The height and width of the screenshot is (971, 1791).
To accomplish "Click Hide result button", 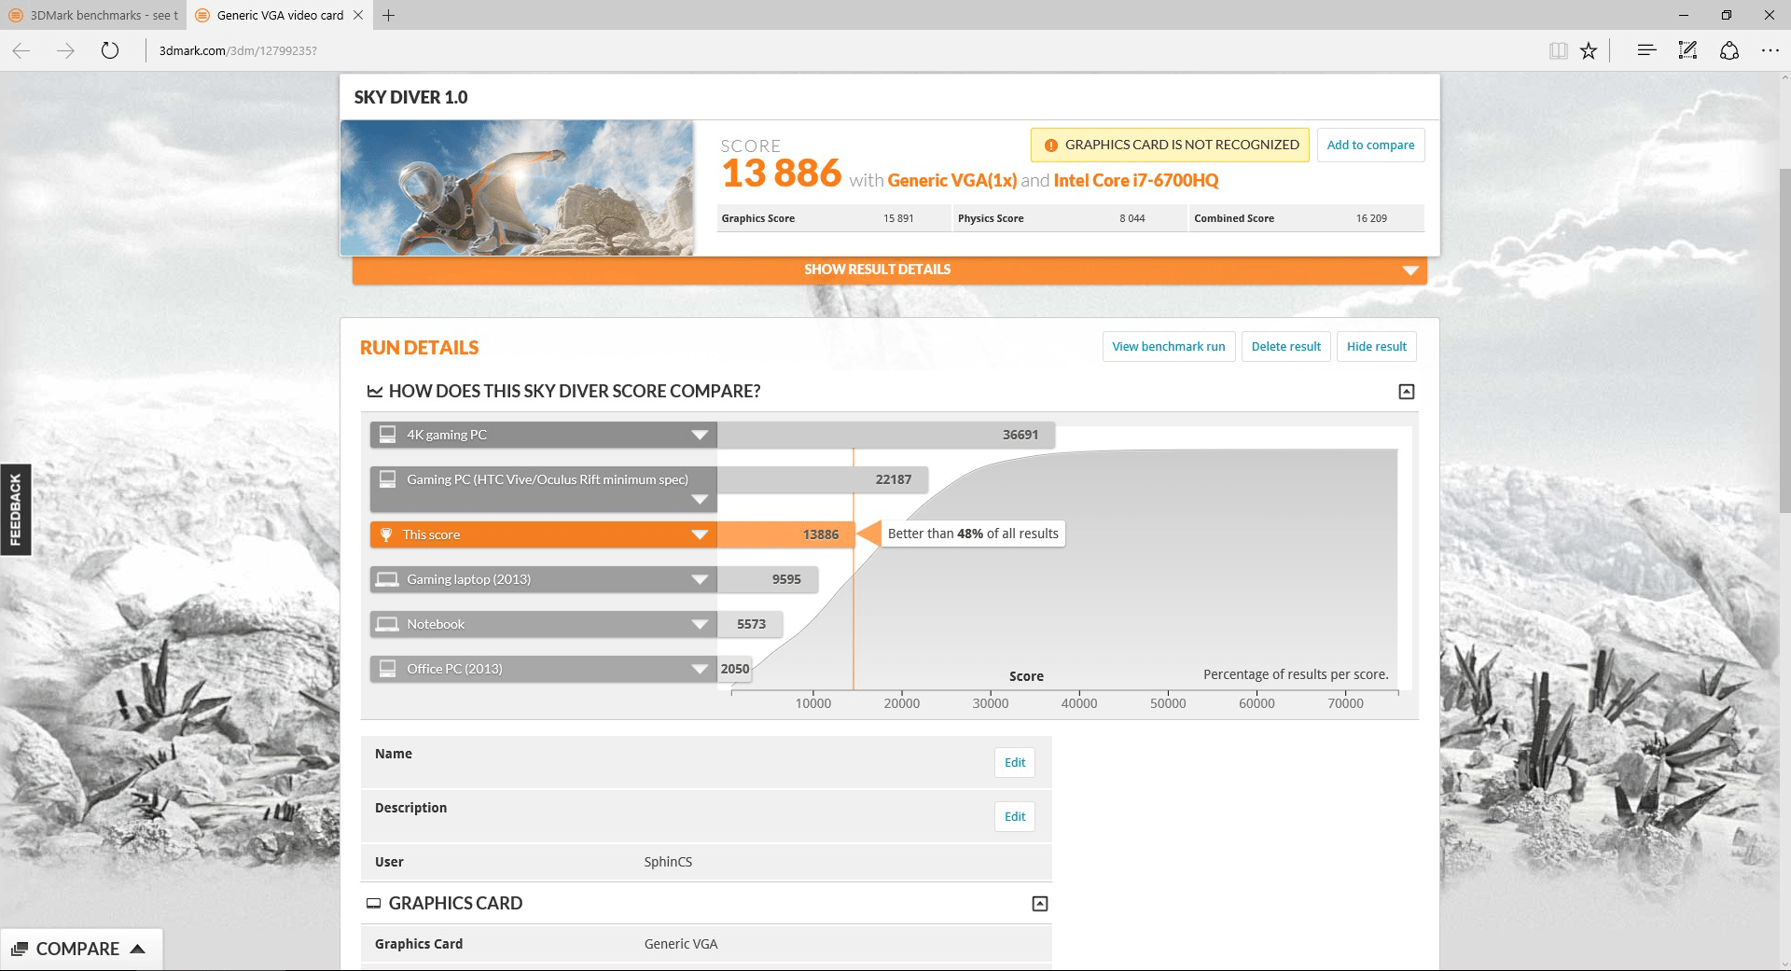I will click(1376, 346).
